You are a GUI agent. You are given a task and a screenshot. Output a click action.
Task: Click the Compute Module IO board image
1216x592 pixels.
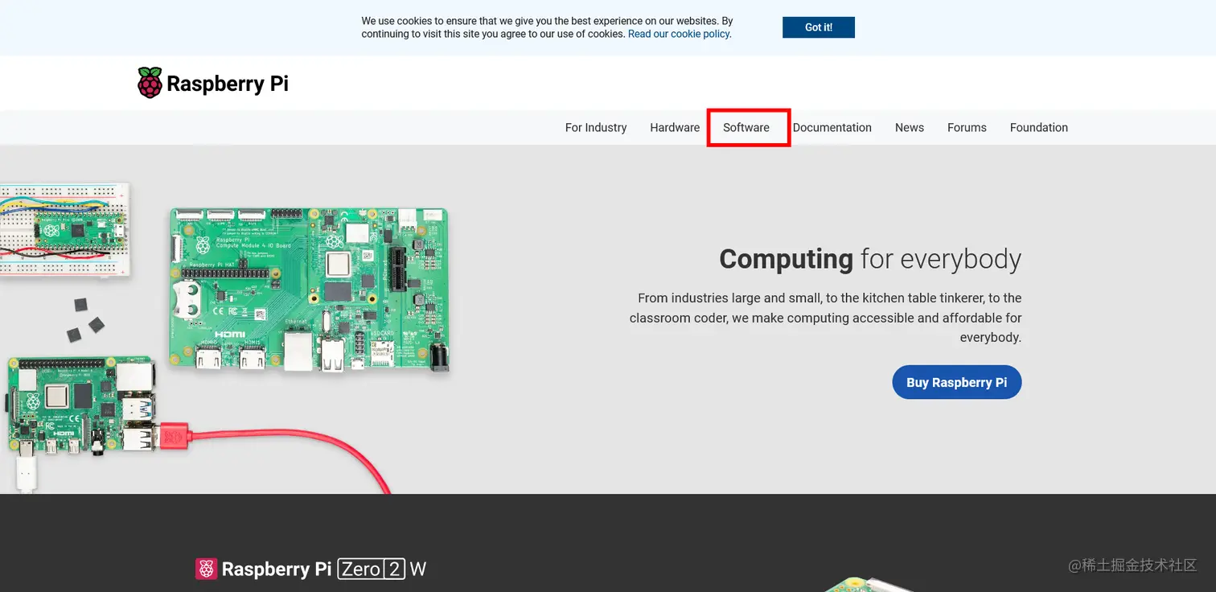pos(309,290)
